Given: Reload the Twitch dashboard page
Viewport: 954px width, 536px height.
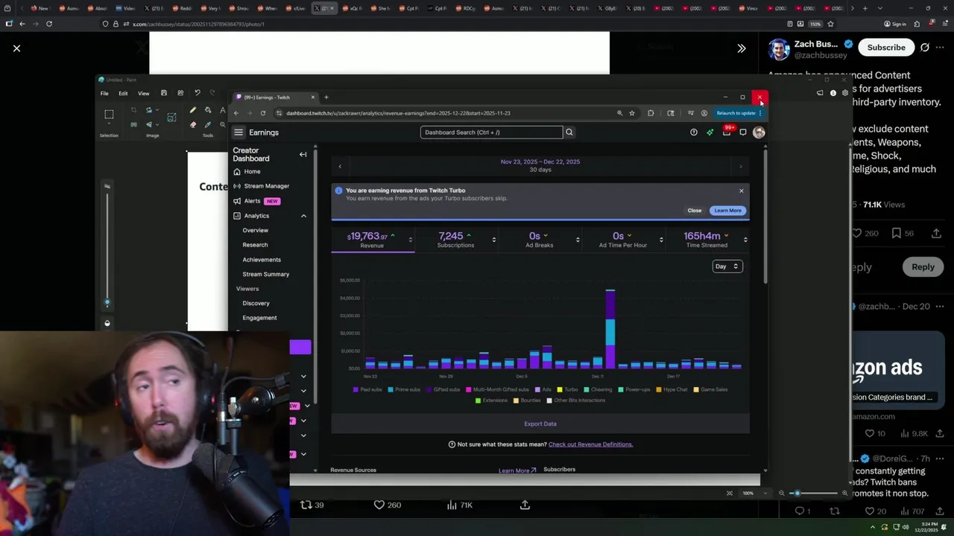Looking at the screenshot, I should tap(263, 113).
